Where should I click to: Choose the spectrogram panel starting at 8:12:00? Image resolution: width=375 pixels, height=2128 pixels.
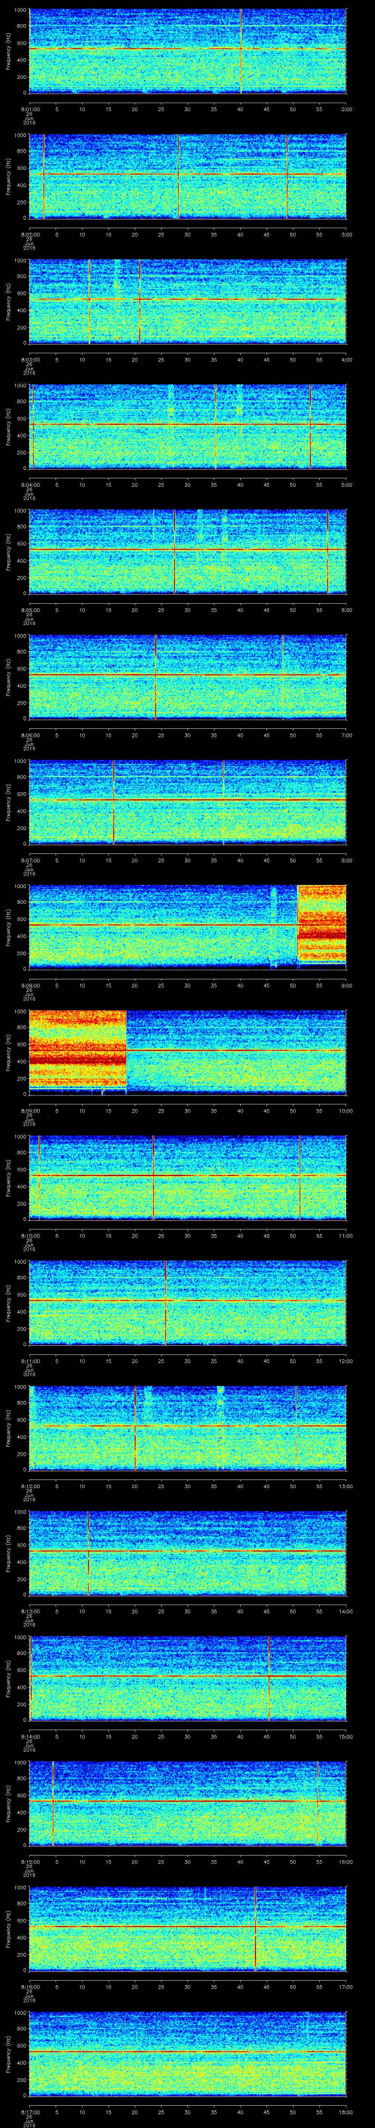tap(188, 1428)
